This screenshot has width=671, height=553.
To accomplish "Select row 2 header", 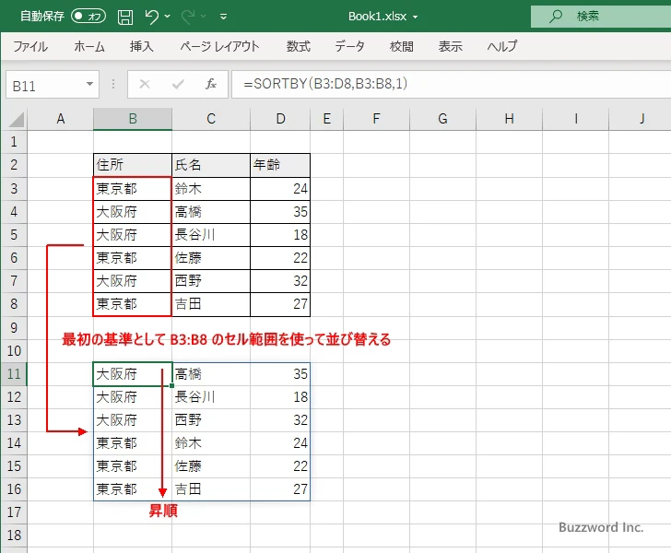I will [14, 165].
